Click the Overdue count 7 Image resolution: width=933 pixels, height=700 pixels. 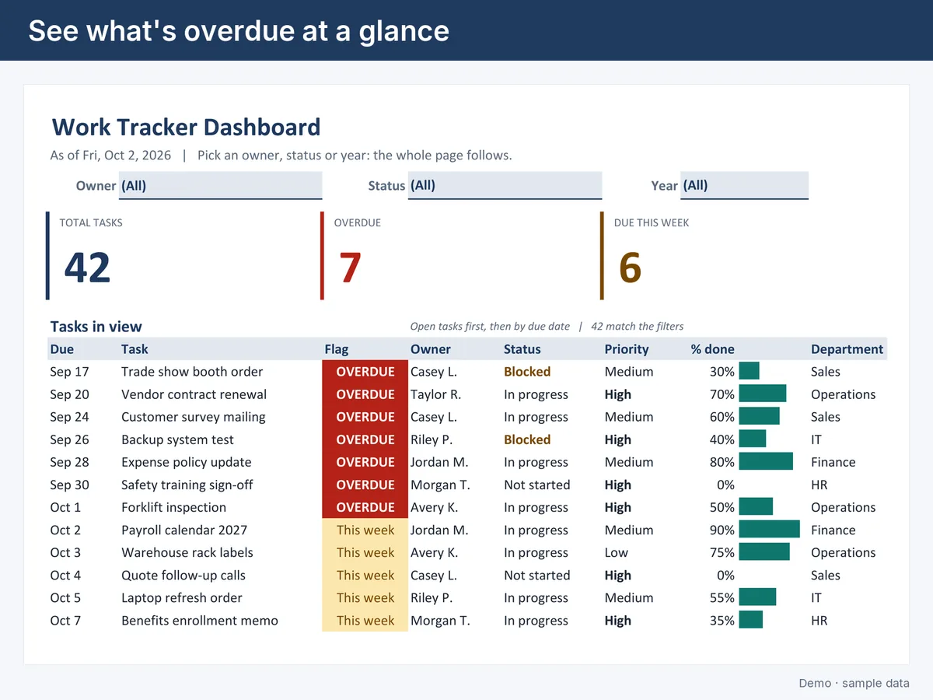[x=350, y=267]
